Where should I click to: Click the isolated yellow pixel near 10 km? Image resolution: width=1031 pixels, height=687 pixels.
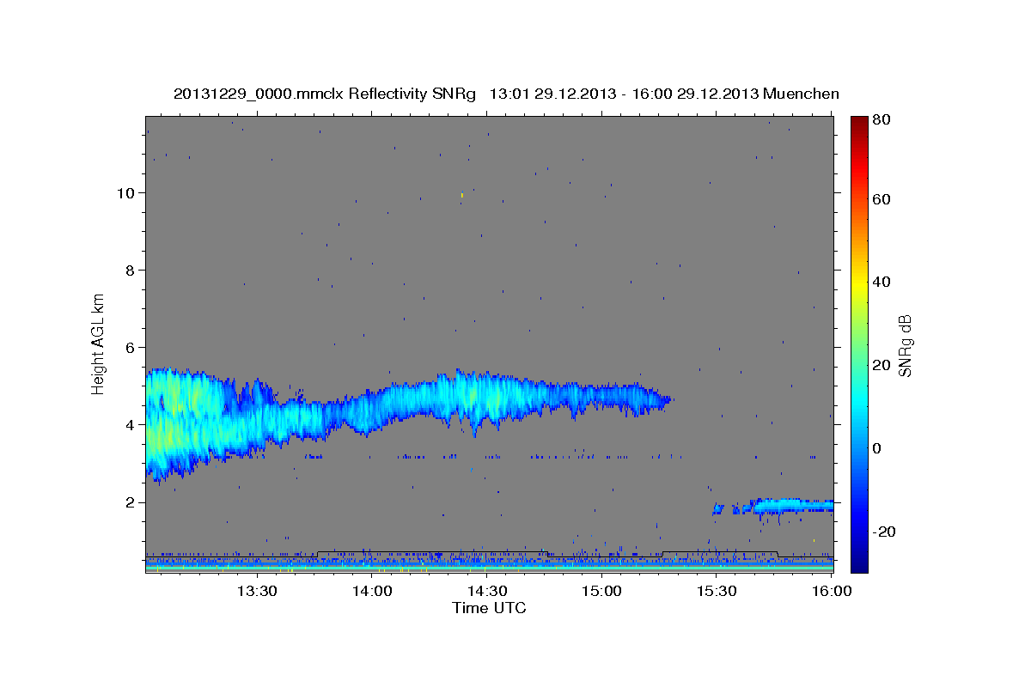462,195
